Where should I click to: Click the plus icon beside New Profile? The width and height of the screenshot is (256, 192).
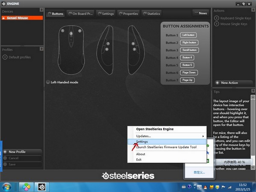tap(5, 152)
